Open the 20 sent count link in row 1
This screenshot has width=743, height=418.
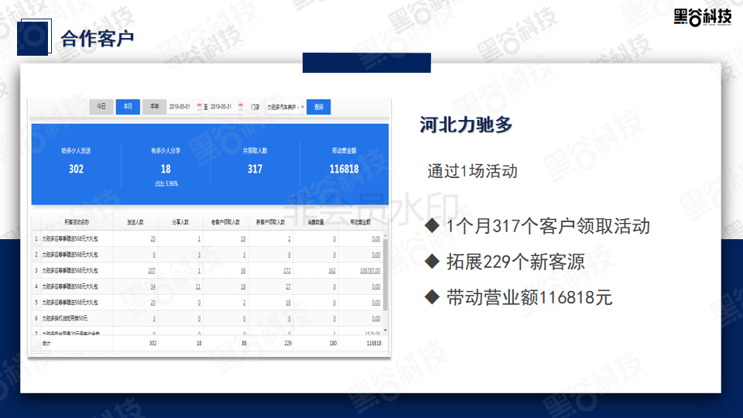(x=152, y=239)
